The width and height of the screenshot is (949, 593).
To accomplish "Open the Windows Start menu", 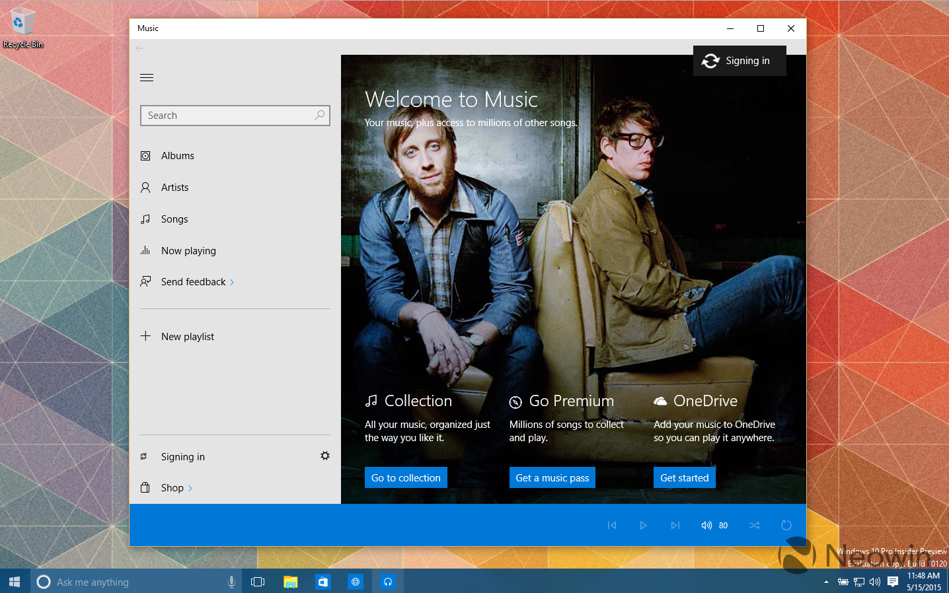I will (15, 582).
